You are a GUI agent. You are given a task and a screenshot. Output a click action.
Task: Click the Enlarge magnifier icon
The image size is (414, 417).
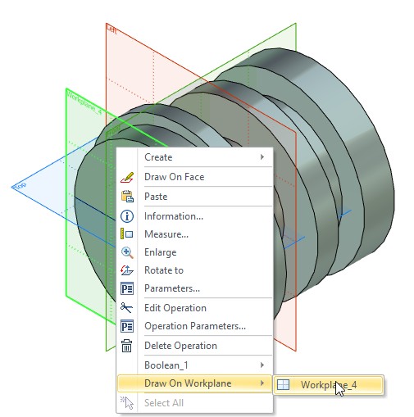[x=127, y=252]
